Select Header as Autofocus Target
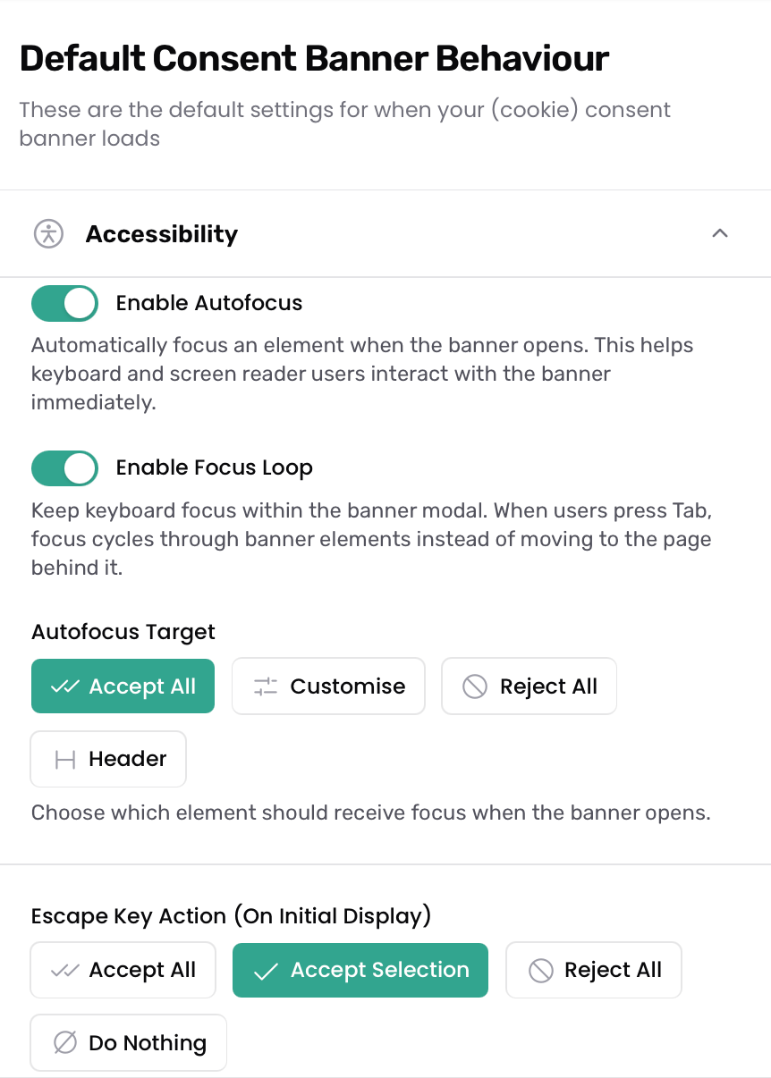The height and width of the screenshot is (1078, 771). 108,759
